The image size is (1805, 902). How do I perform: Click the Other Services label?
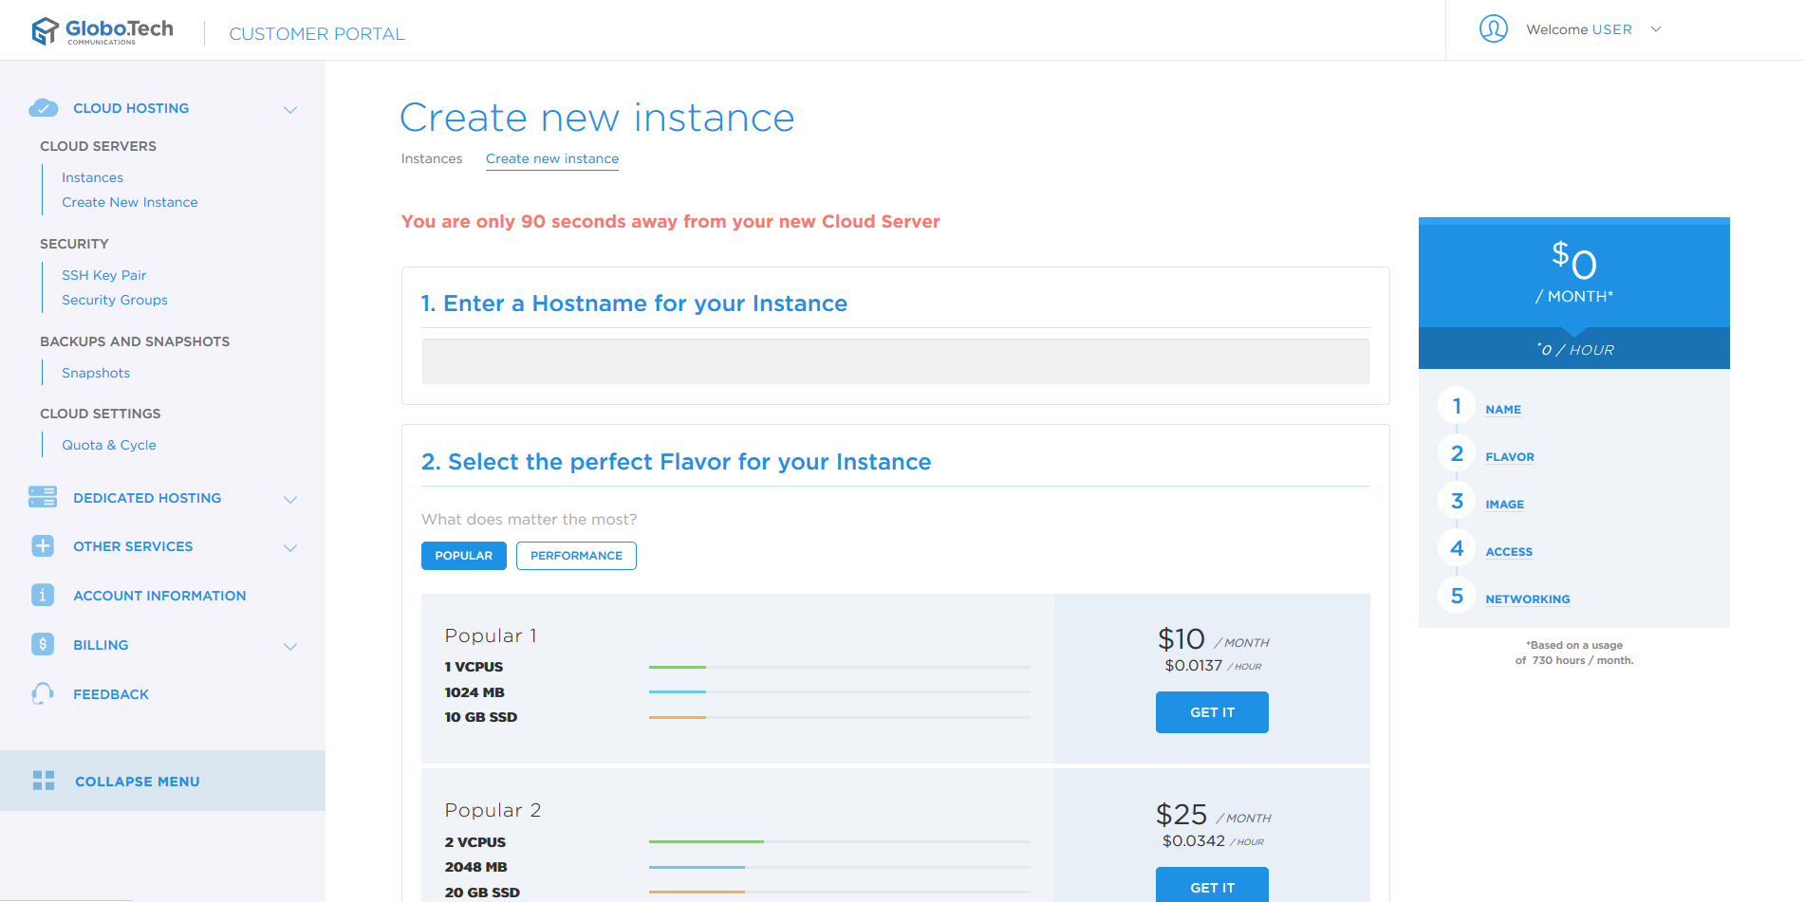tap(133, 546)
